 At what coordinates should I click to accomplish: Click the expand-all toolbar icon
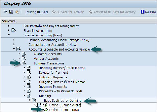pyautogui.click(x=5, y=12)
